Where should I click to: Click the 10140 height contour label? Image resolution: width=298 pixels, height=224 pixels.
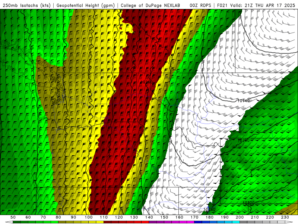pos(244,100)
